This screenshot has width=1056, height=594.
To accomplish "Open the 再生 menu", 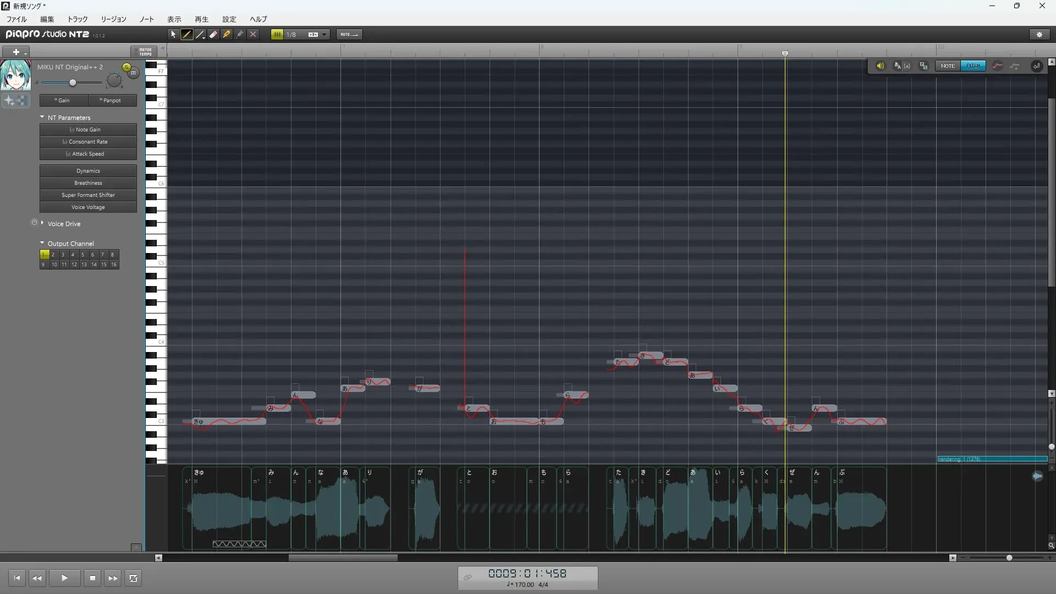I will click(201, 19).
